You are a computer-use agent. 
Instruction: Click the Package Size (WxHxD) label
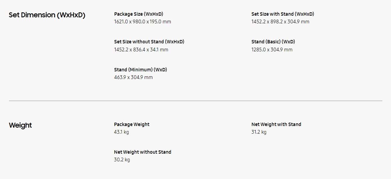[x=138, y=14]
